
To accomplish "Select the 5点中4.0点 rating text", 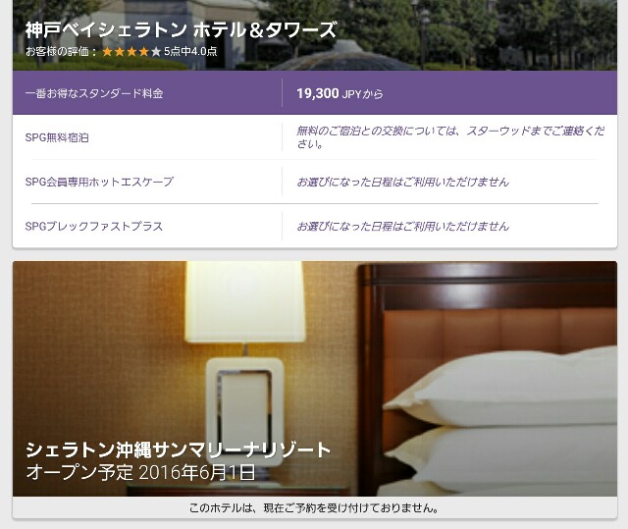I will pyautogui.click(x=190, y=51).
